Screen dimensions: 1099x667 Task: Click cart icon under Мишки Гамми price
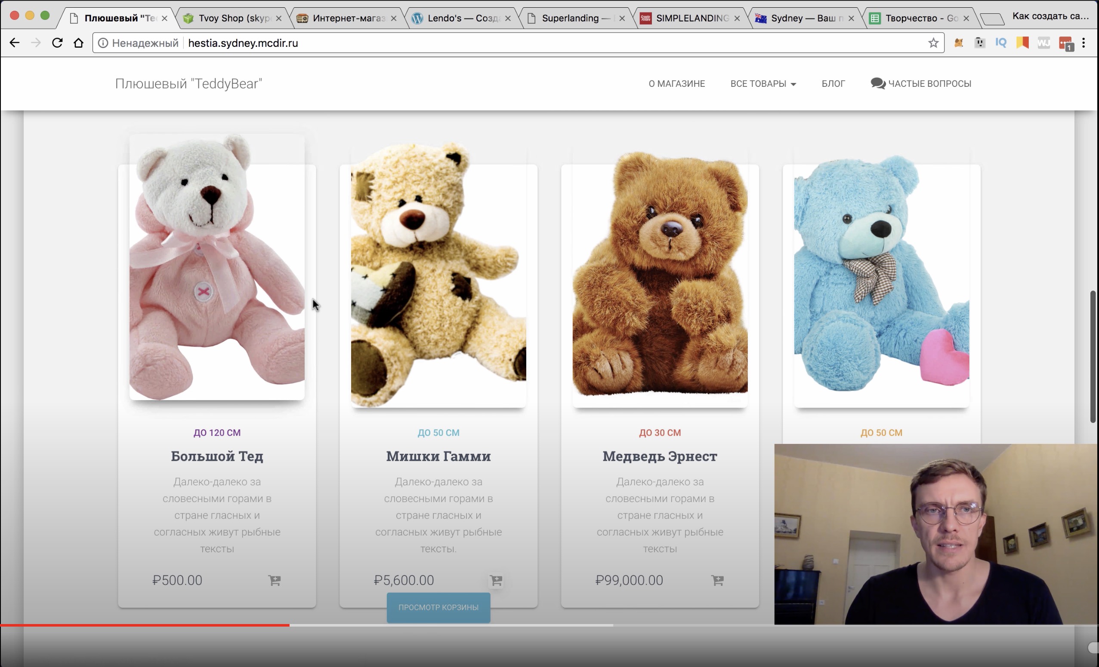[496, 580]
